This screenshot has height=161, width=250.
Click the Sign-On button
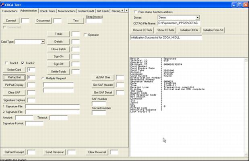coord(58,56)
